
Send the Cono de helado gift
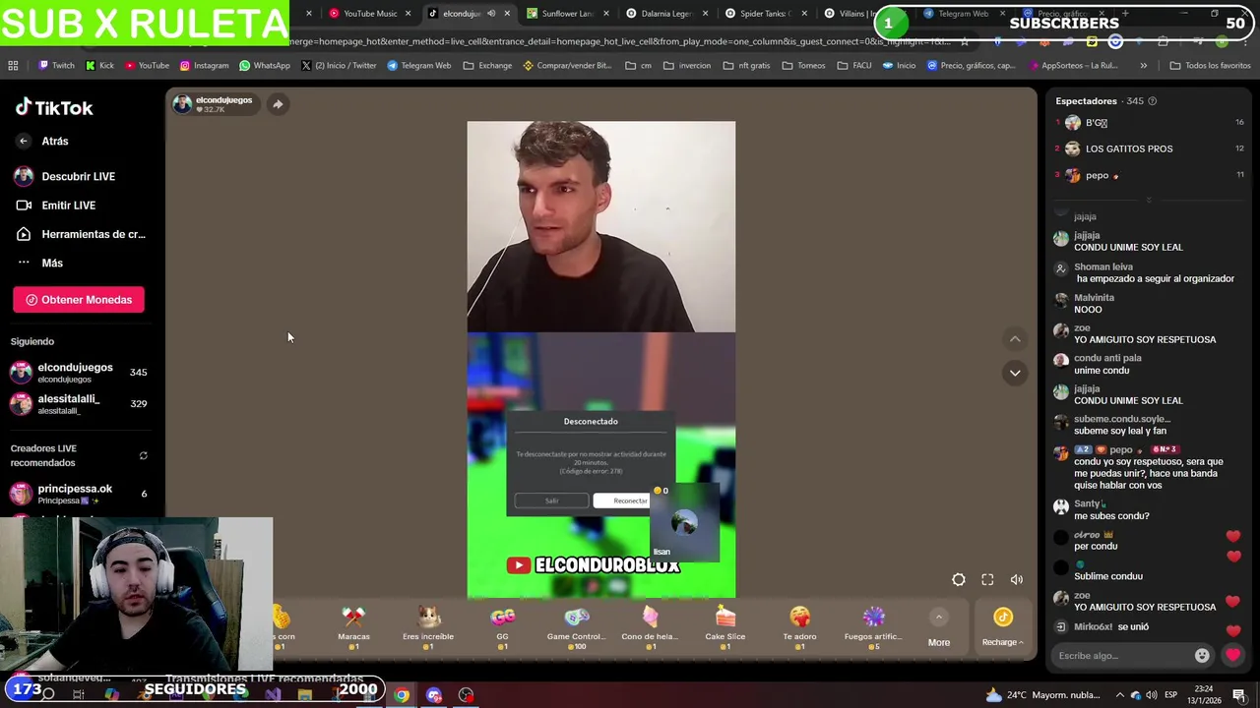click(650, 627)
